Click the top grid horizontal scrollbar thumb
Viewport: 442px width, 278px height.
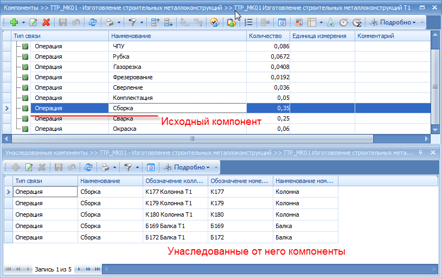(x=193, y=139)
